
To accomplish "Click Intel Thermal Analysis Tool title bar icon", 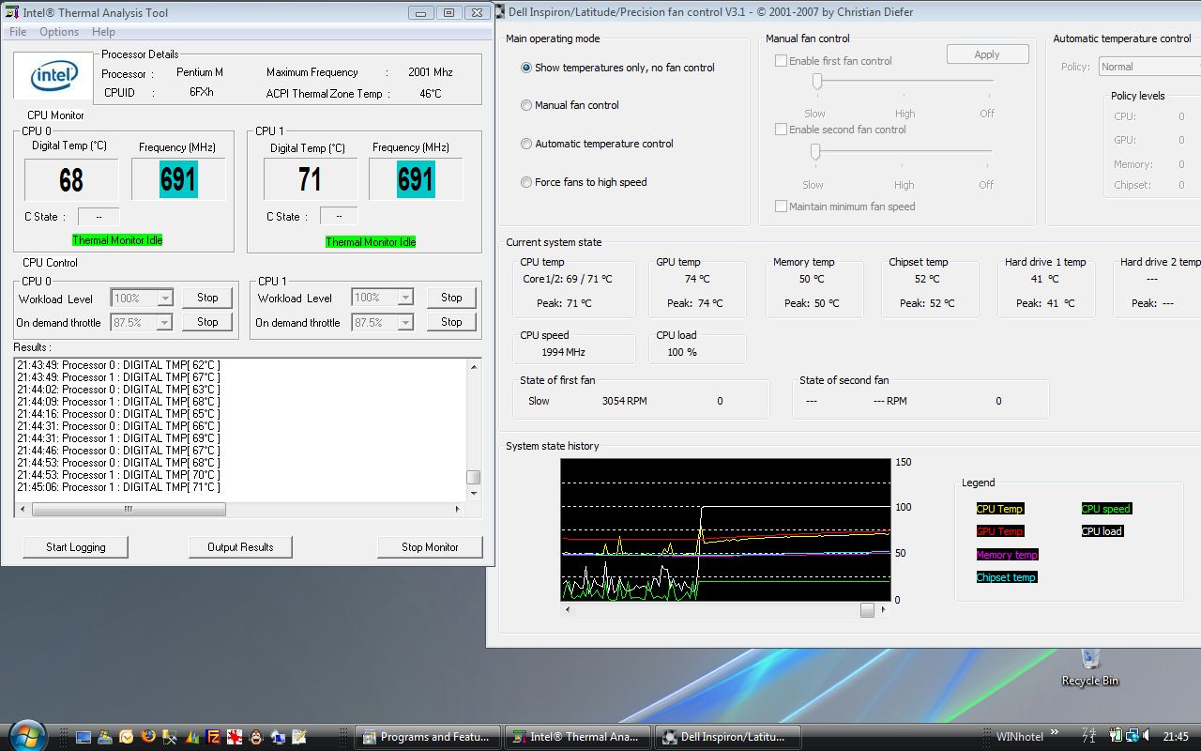I will pos(12,13).
